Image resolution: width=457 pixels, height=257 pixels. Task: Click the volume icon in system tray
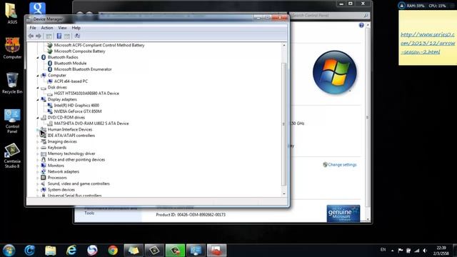425,251
